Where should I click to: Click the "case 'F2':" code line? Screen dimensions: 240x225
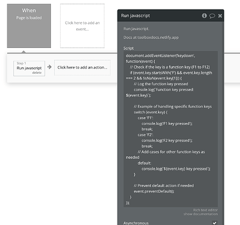(x=145, y=135)
